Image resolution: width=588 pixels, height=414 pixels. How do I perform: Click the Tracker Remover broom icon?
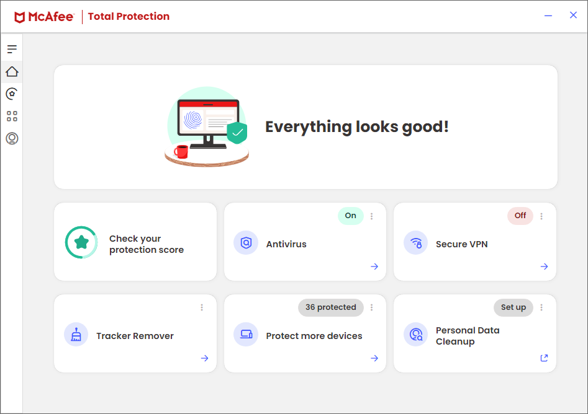coord(76,335)
